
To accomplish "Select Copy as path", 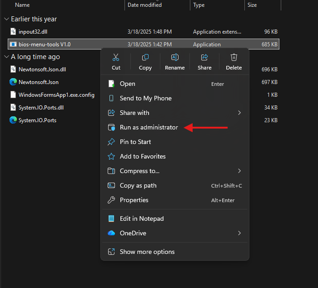I will [138, 185].
